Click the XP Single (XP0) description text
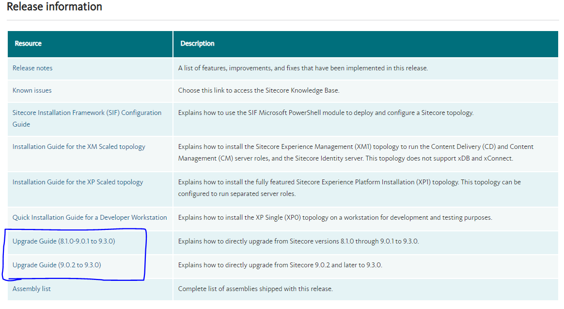Image resolution: width=564 pixels, height=309 pixels. 335,217
